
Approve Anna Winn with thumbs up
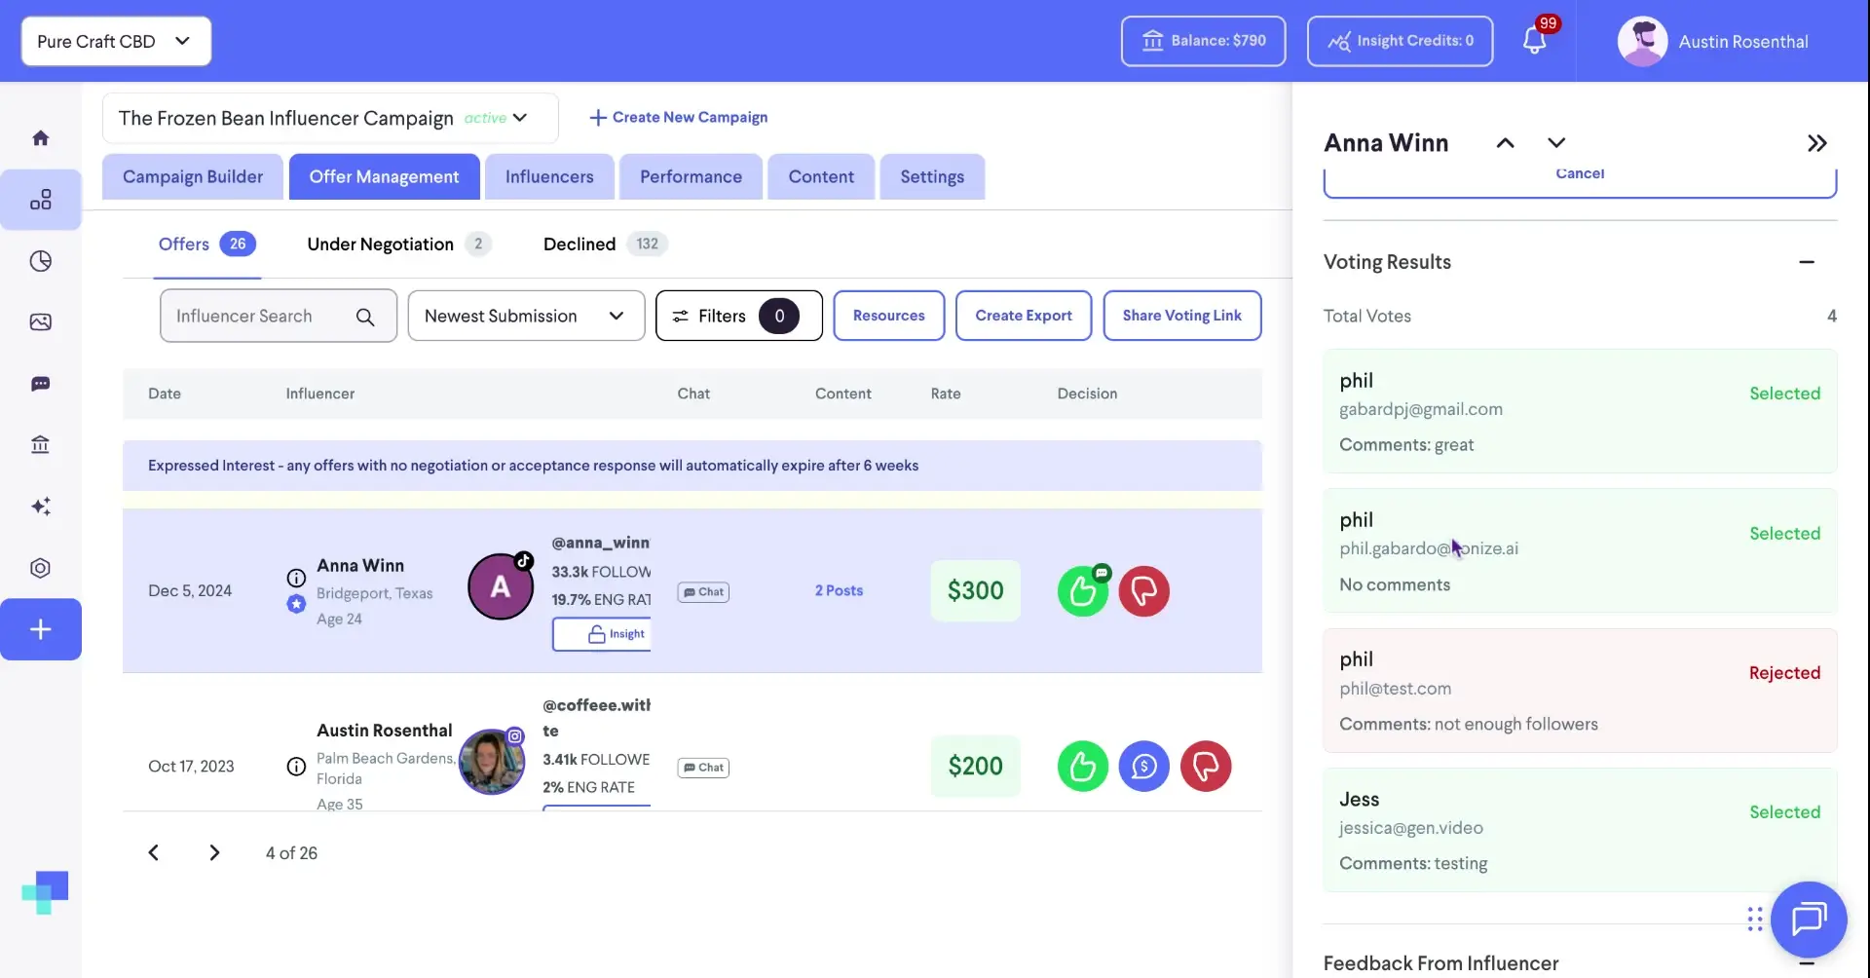[x=1083, y=591]
